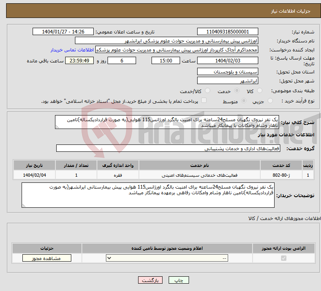The width and height of the screenshot is (321, 291).
Task: Click the اعلام وضعیت مجوز توسط تامین کننده header
Action: 167,248
